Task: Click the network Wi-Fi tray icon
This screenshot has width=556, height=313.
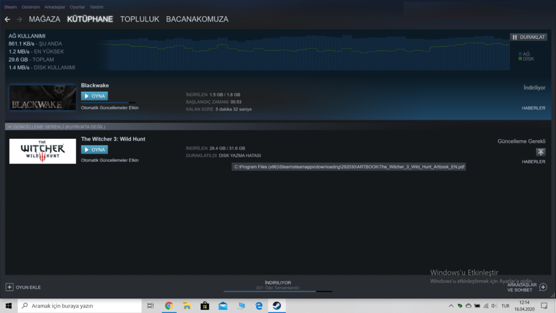Action: [x=486, y=306]
